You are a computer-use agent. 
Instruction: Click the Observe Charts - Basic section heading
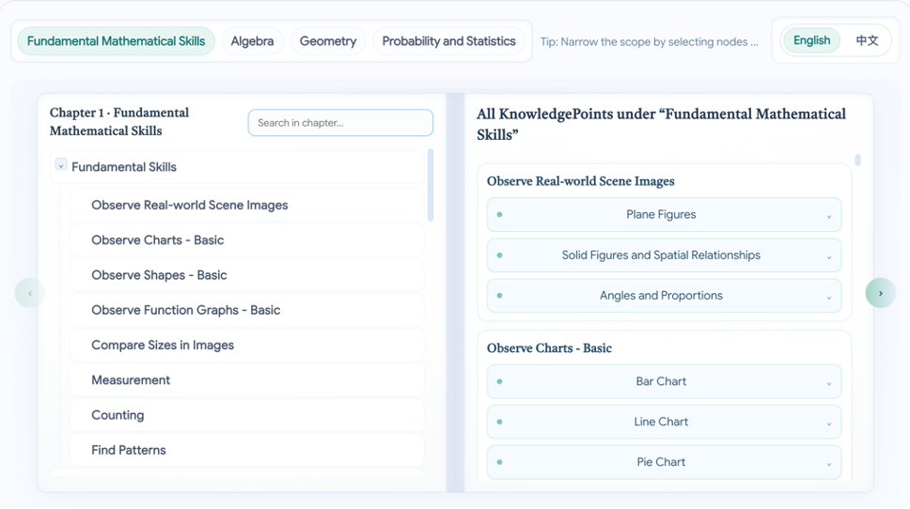click(x=549, y=348)
